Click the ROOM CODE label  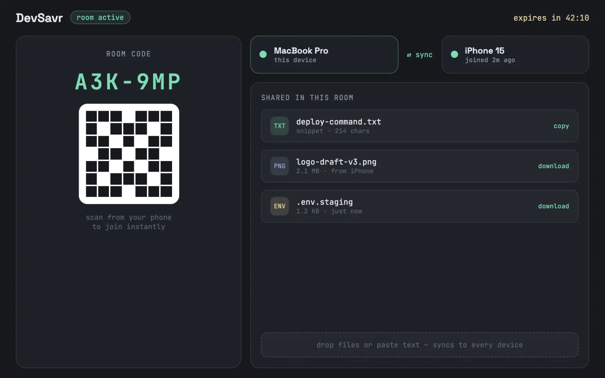pos(129,54)
